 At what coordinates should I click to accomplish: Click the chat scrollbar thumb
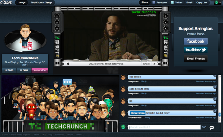click(x=220, y=114)
